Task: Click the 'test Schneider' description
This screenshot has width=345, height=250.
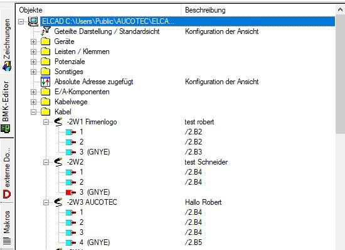Action: (x=206, y=162)
